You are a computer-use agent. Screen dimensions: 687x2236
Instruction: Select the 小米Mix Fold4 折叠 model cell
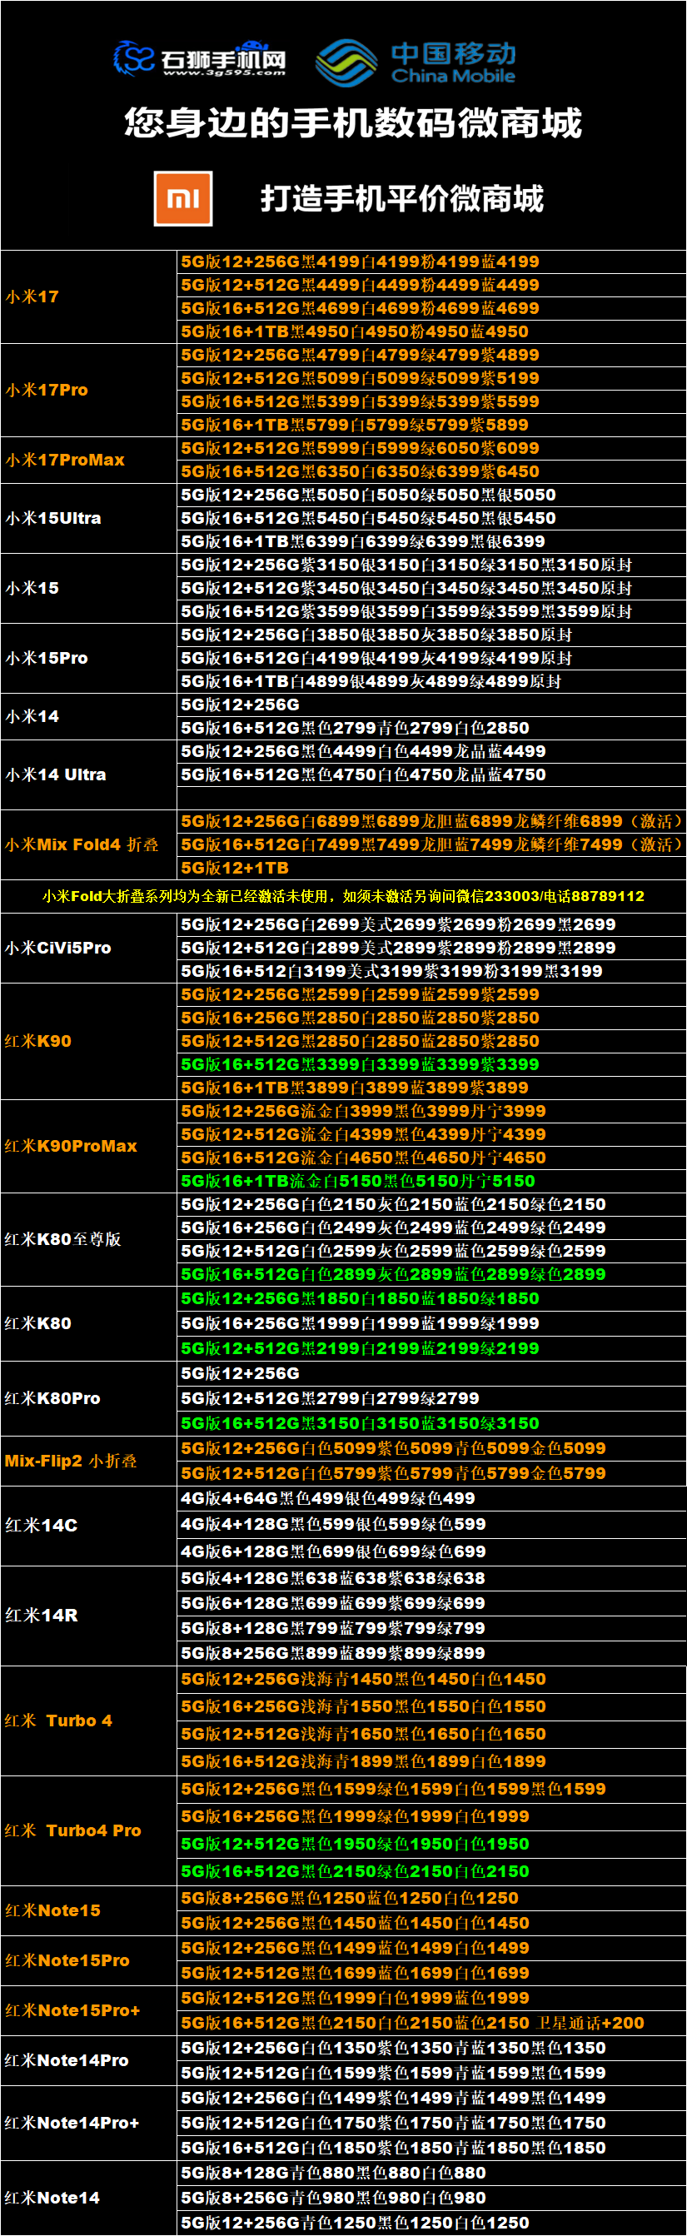(x=87, y=844)
